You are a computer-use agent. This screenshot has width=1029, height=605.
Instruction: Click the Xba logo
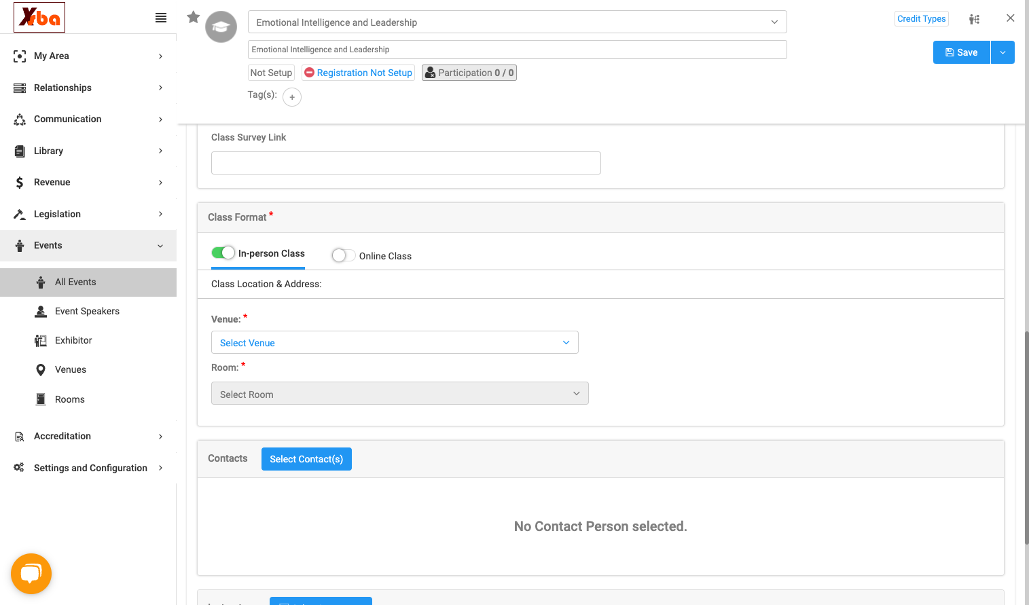coord(39,17)
